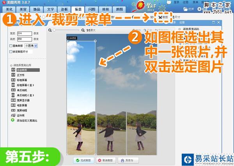Click inside the selected left photo
Viewport: 234px width, 166px height.
[81, 98]
